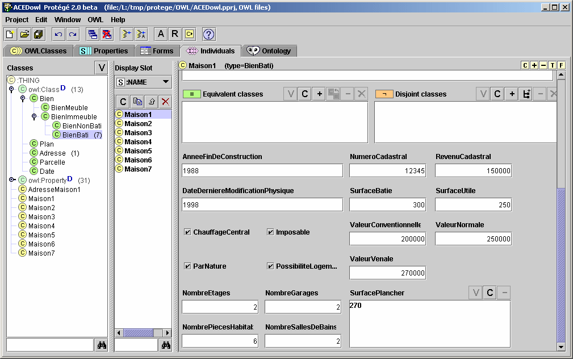This screenshot has width=573, height=359.
Task: Switch to the Ontology tab
Action: click(x=269, y=51)
